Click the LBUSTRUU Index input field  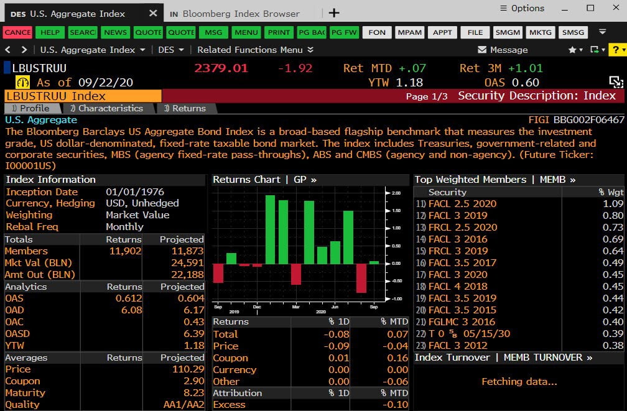pyautogui.click(x=83, y=96)
